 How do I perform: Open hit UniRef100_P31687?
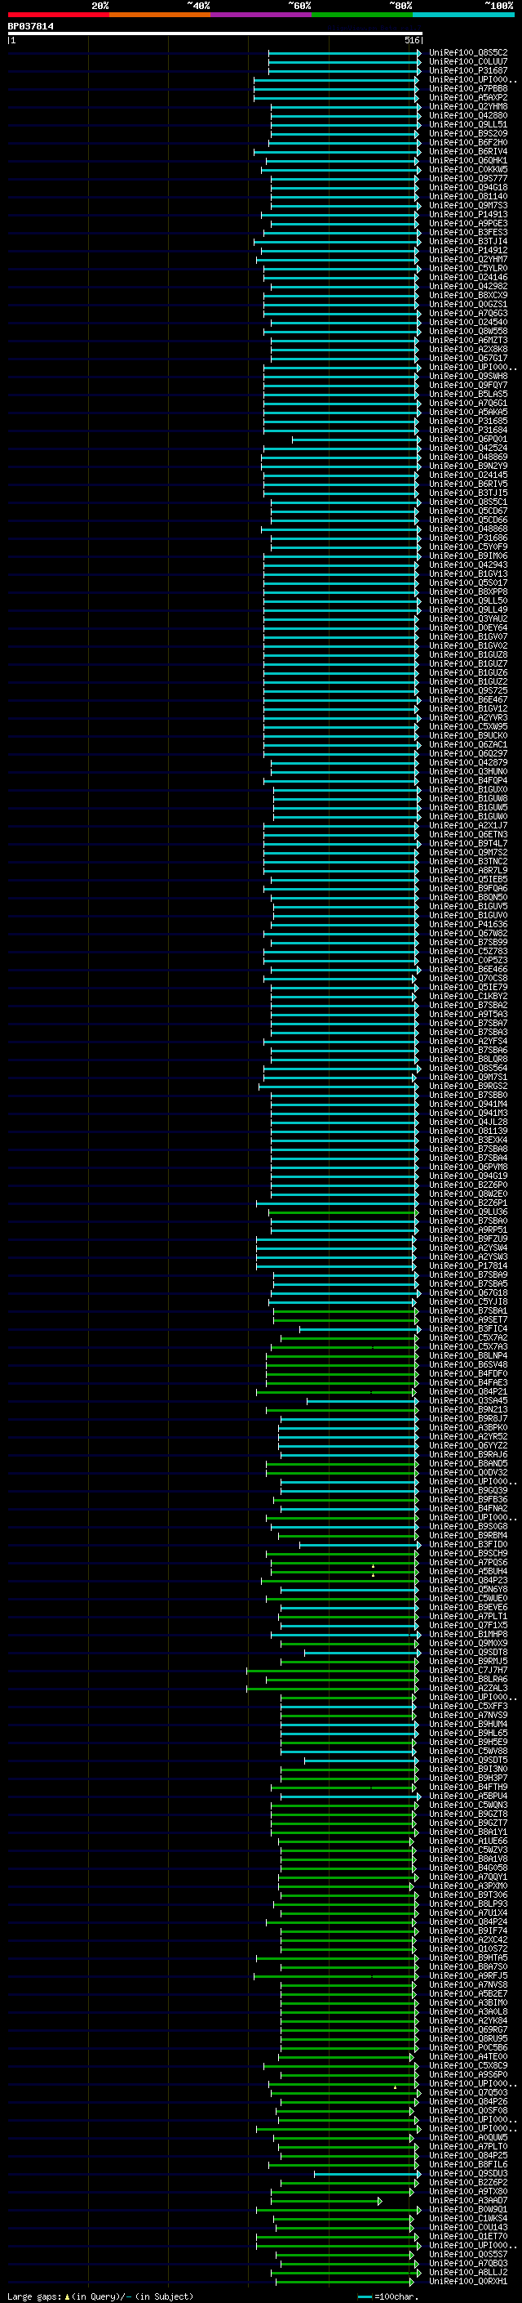[x=467, y=70]
